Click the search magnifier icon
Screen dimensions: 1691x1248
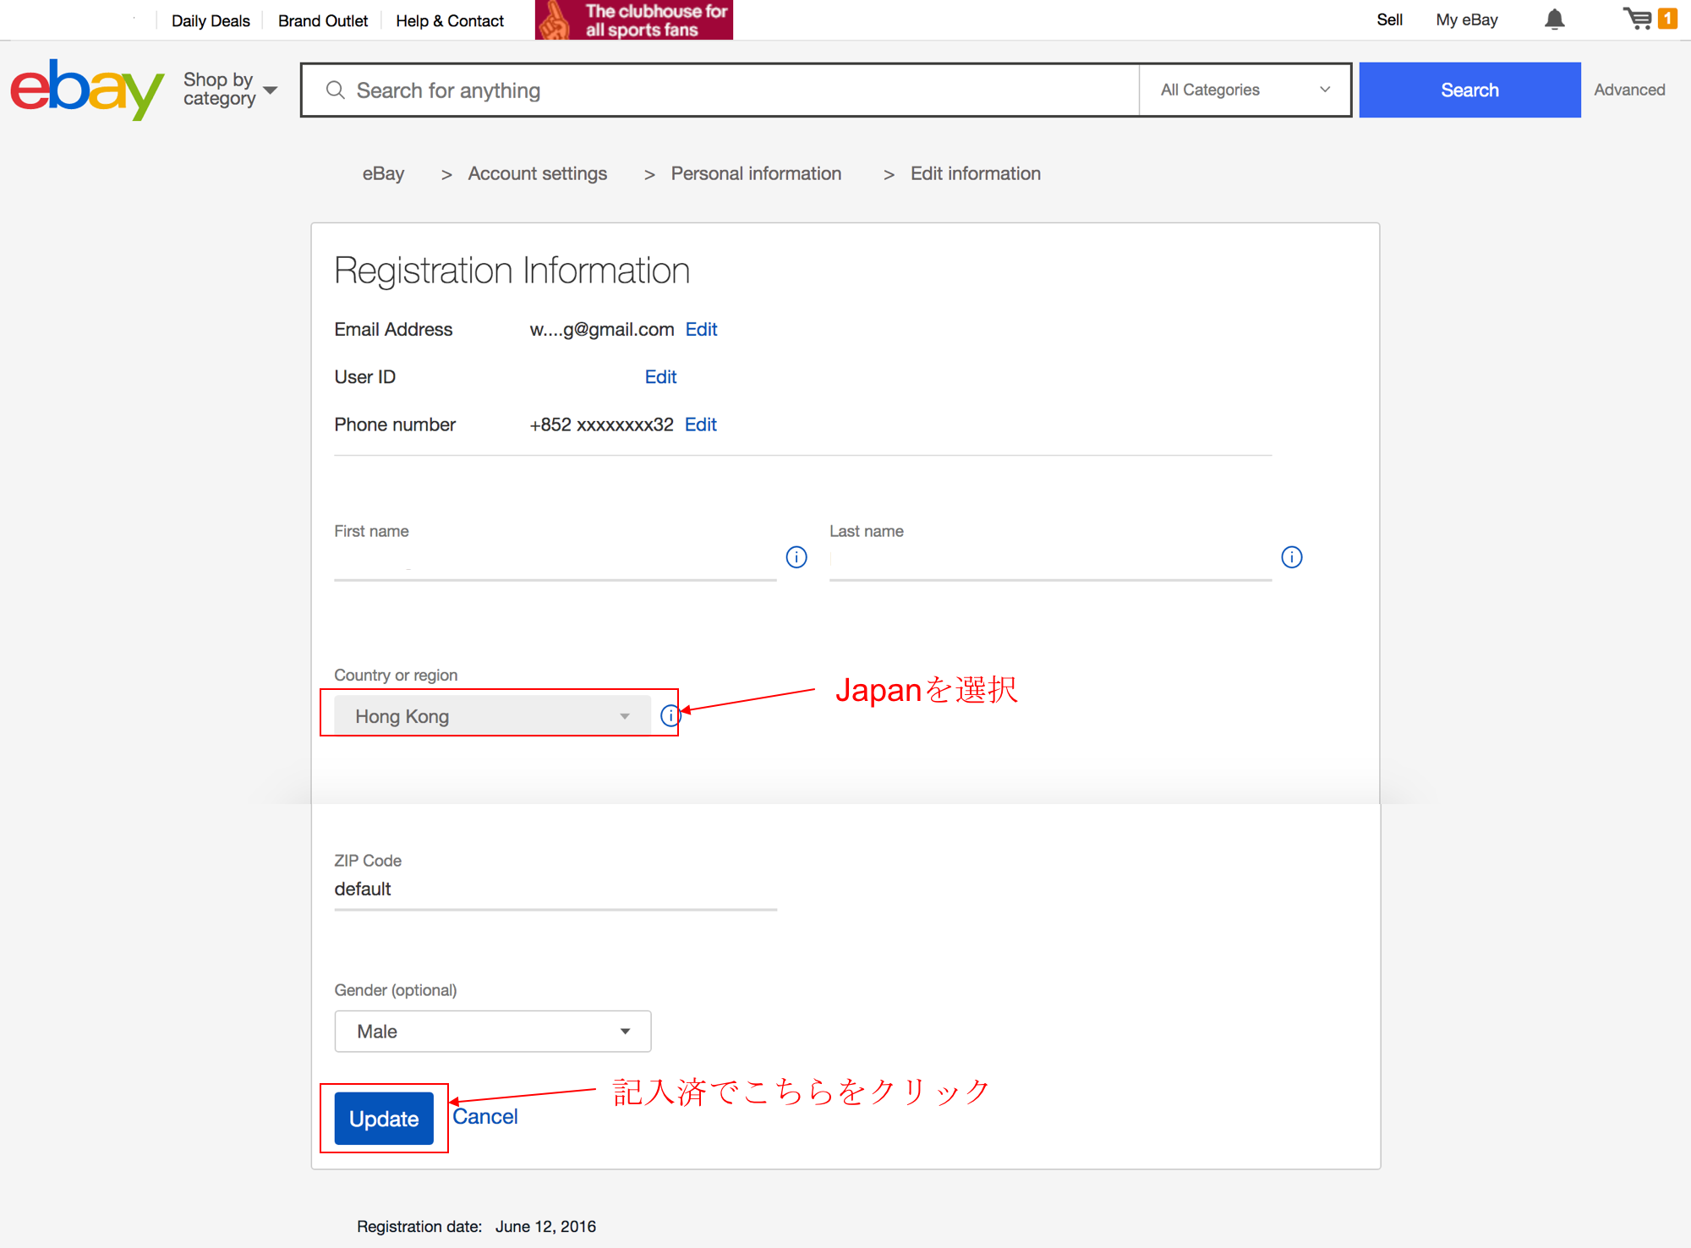click(x=336, y=90)
